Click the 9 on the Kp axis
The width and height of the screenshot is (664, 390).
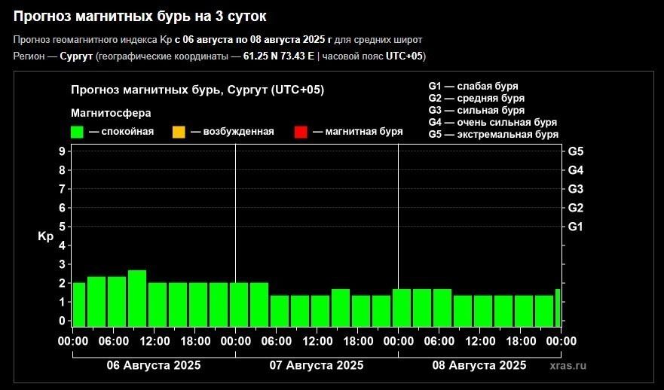pos(60,151)
